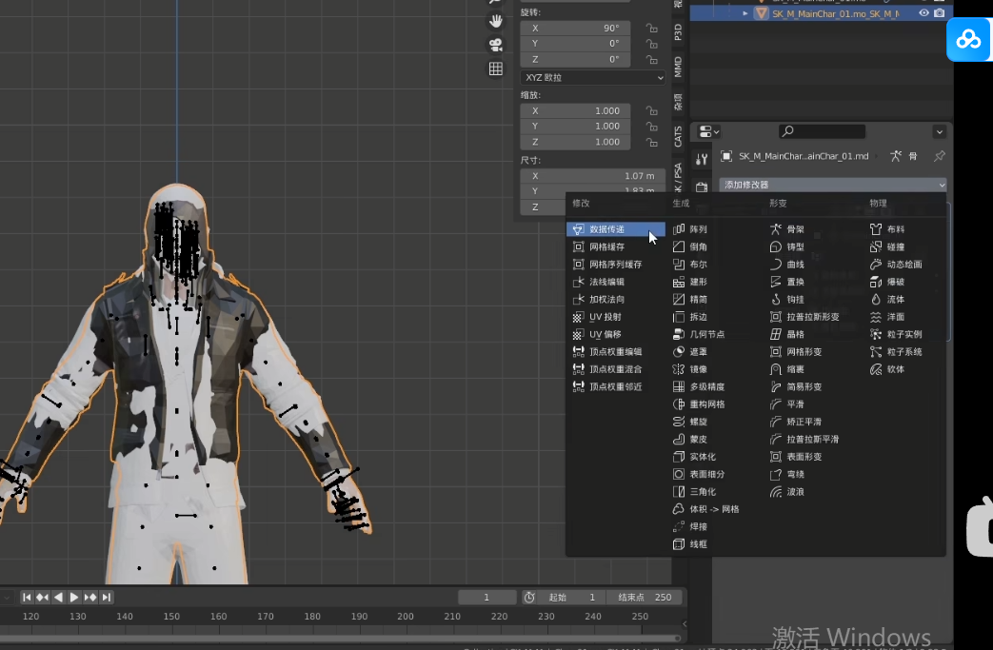Click the pin icon in the modifier header
The image size is (993, 650).
tap(938, 156)
